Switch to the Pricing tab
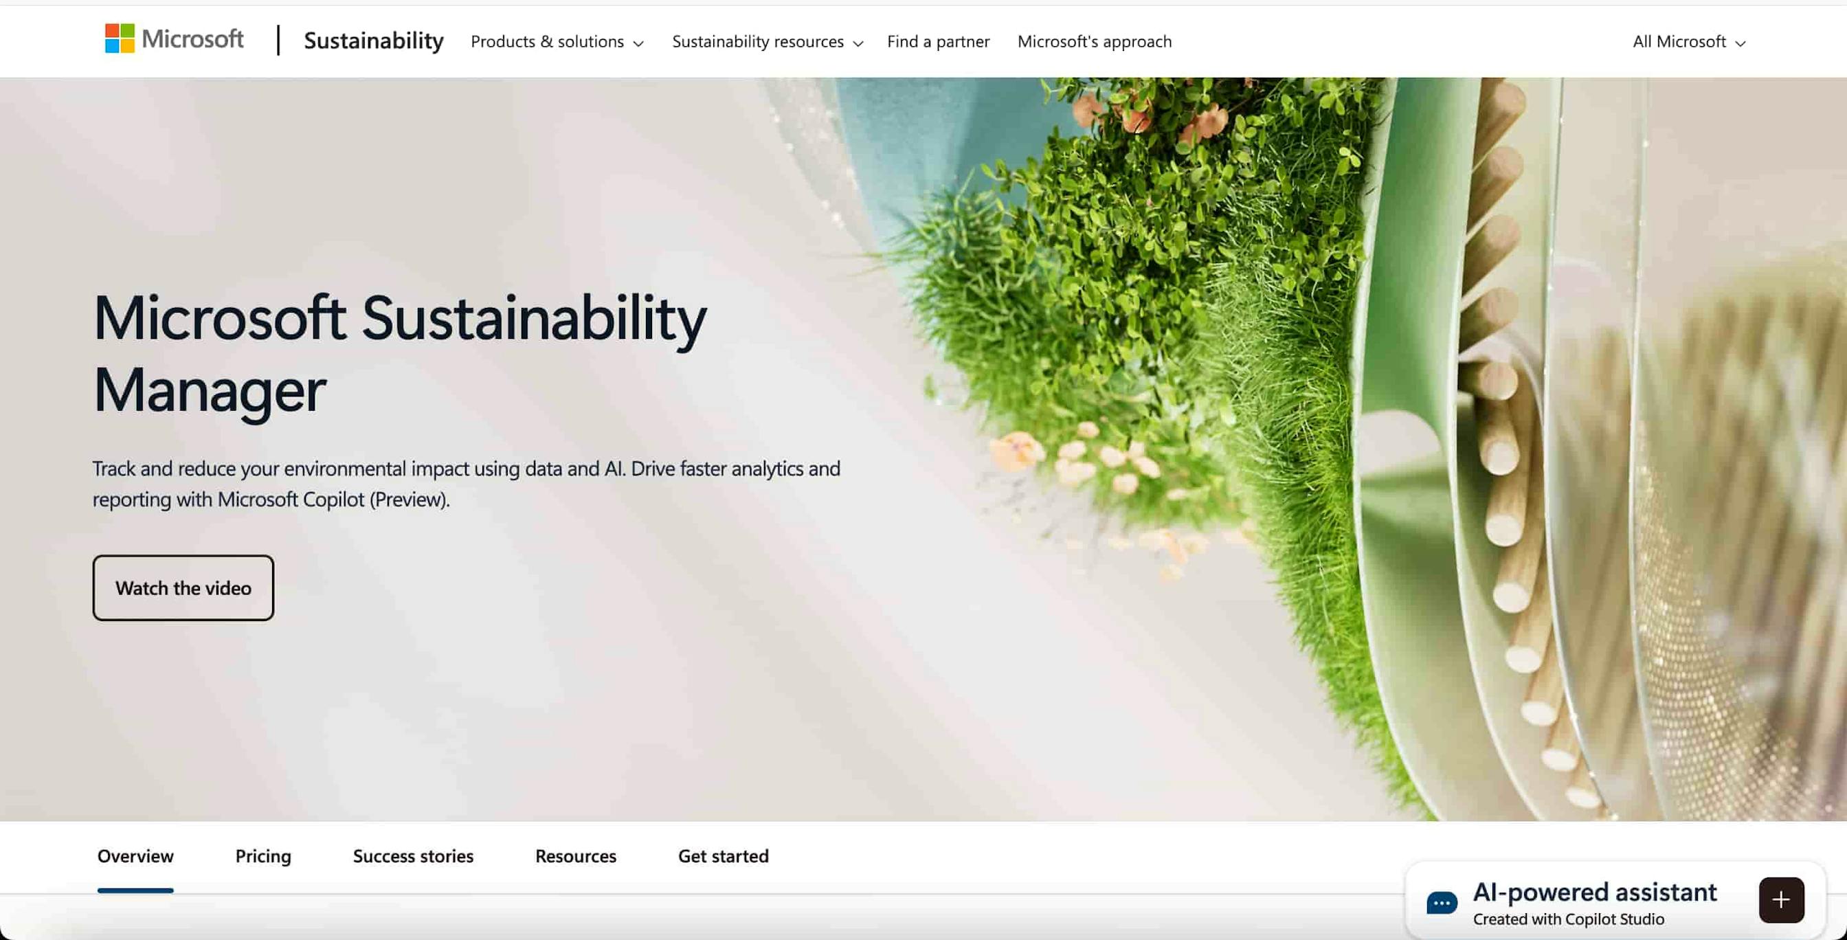This screenshot has height=940, width=1847. point(262,855)
